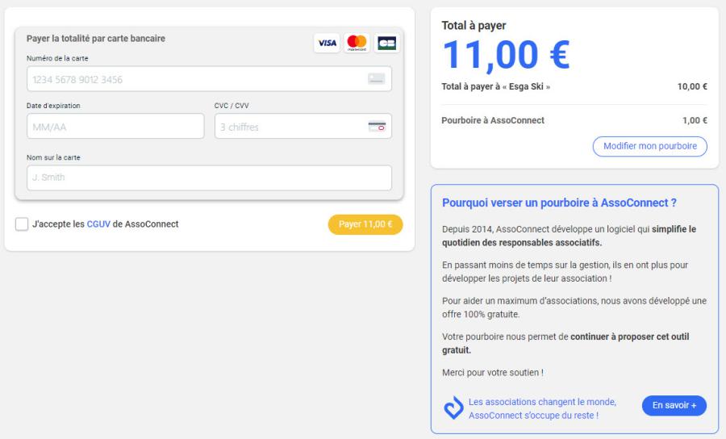Click 'Pourquoi verser un pourboire' heading

[559, 203]
